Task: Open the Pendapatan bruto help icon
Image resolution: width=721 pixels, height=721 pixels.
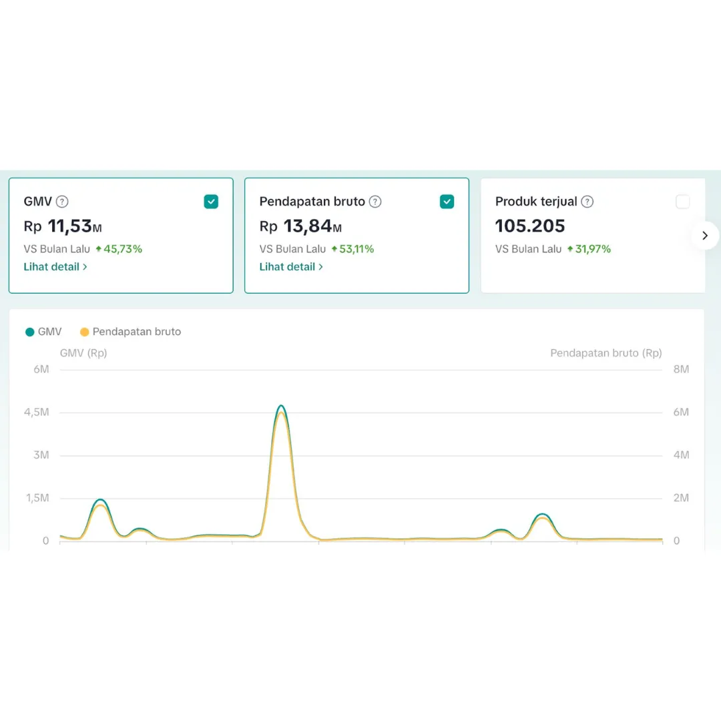Action: tap(375, 202)
